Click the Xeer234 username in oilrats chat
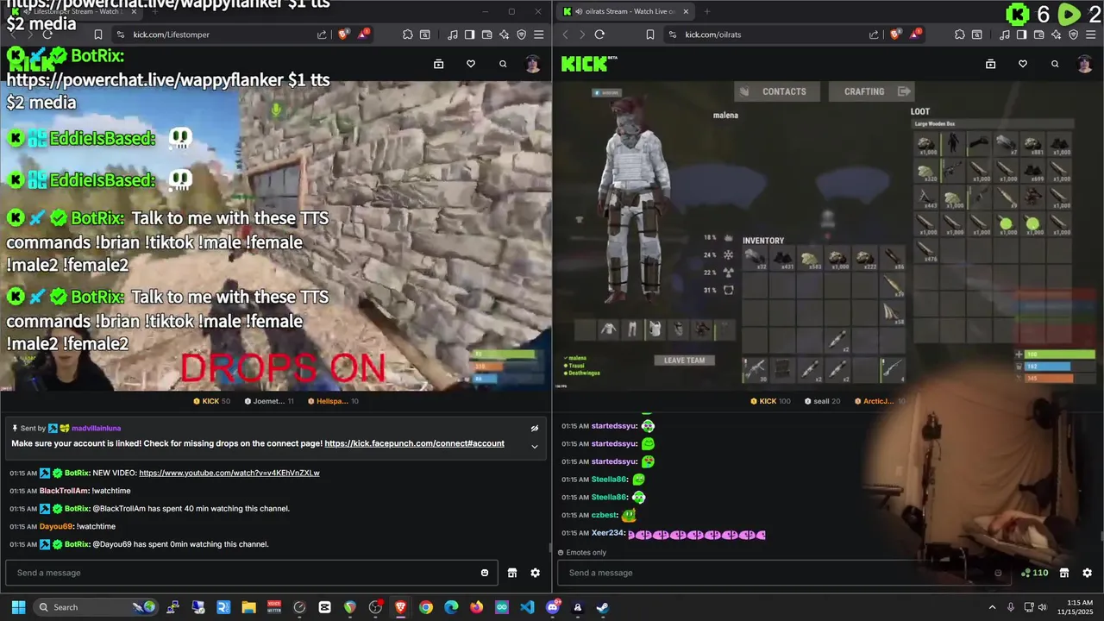Image resolution: width=1104 pixels, height=621 pixels. tap(608, 533)
